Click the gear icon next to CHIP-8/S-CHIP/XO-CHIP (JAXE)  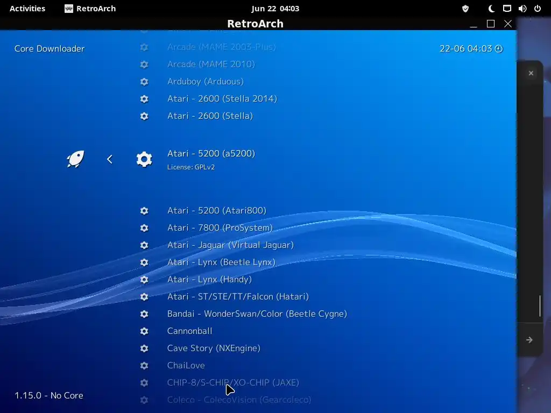(144, 382)
